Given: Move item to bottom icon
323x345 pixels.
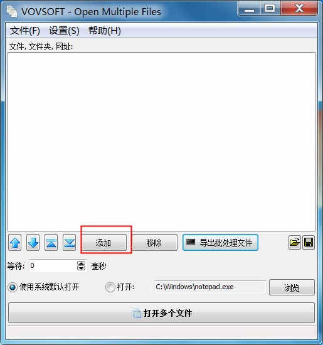Looking at the screenshot, I should (x=70, y=243).
